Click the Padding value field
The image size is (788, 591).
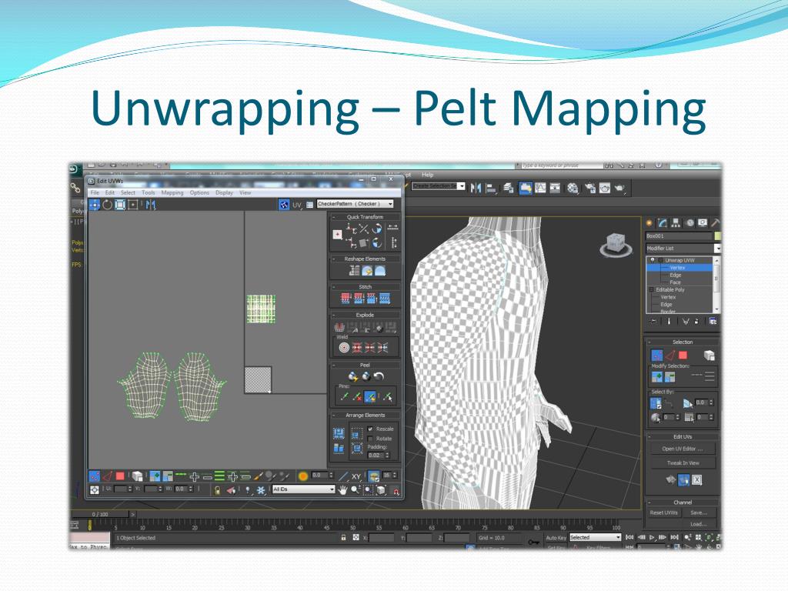(376, 455)
